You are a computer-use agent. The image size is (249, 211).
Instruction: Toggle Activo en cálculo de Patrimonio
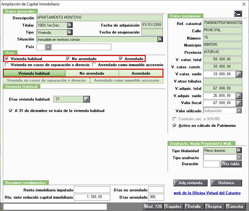coord(175,126)
